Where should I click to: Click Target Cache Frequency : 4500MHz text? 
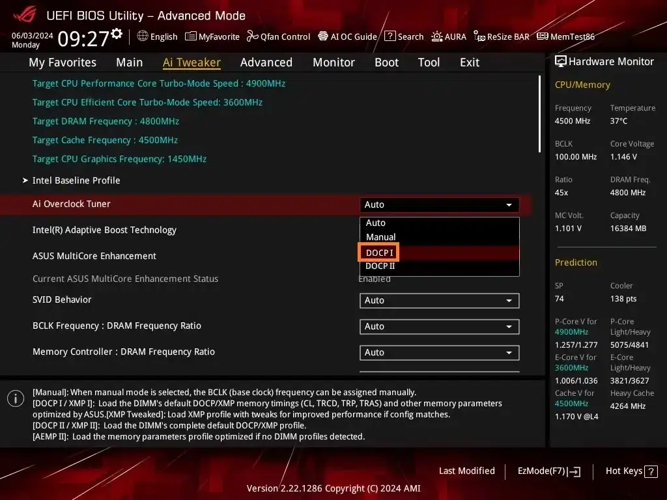[x=105, y=140]
